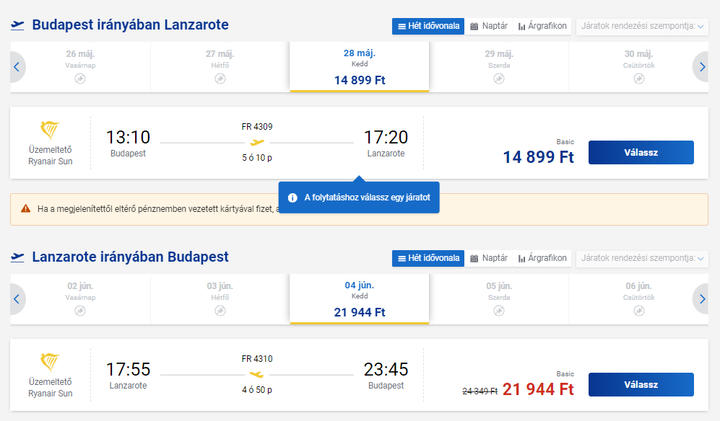Viewport: 720px width, 421px height.
Task: Click Ryanair logo on flight FR 4309
Action: [50, 130]
